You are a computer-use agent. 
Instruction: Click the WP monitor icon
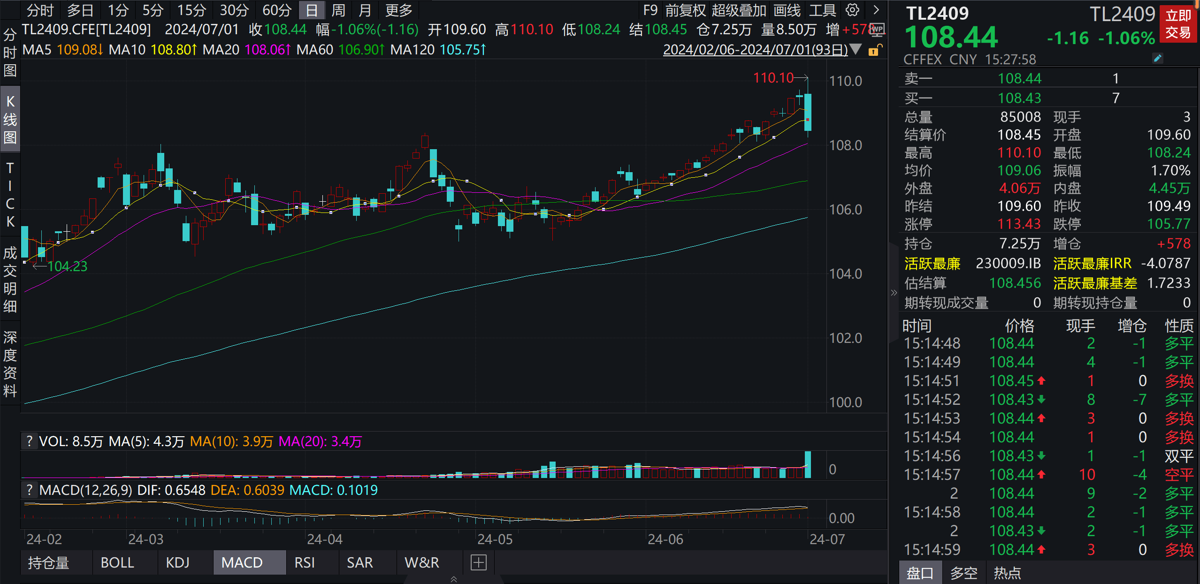[x=876, y=30]
